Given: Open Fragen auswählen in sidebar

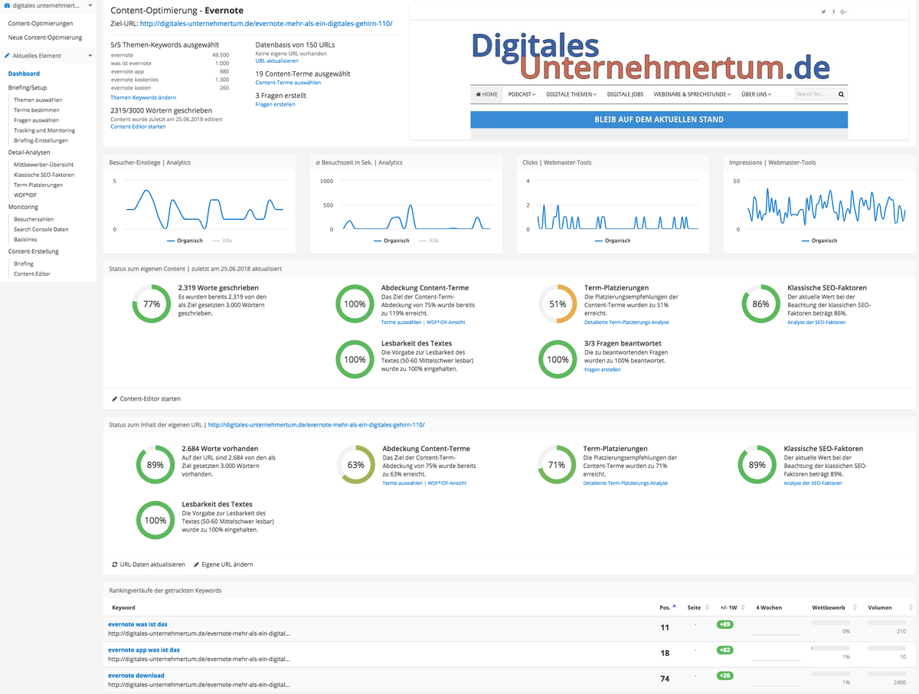Looking at the screenshot, I should click(x=36, y=120).
